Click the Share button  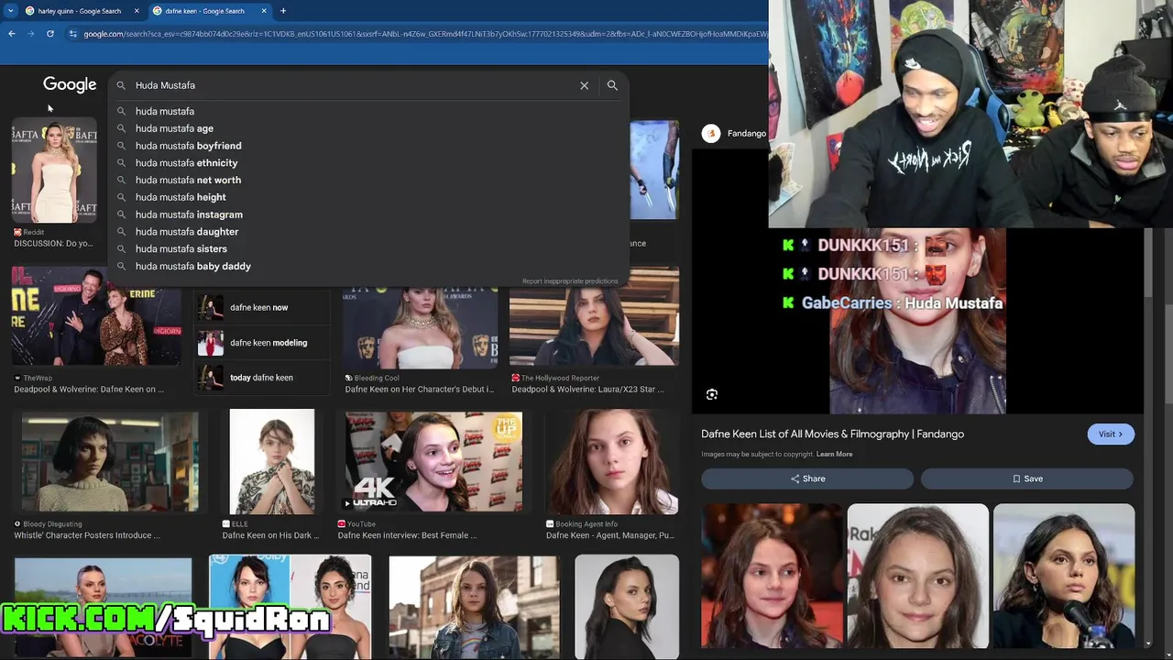pyautogui.click(x=807, y=478)
